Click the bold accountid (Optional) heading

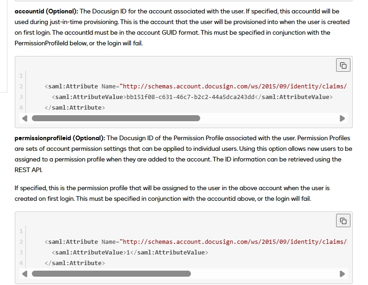point(46,11)
